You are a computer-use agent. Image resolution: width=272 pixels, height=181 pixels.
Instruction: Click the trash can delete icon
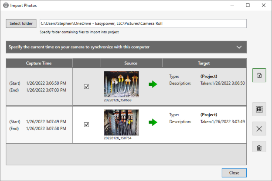[x=259, y=148]
